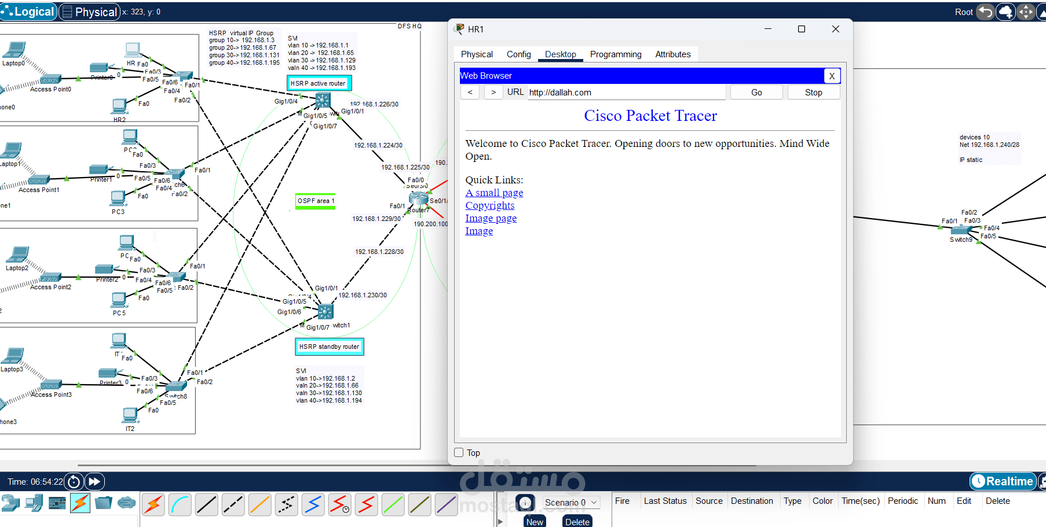
Task: Click the HSRP standby multilayer switch icon
Action: (x=325, y=312)
